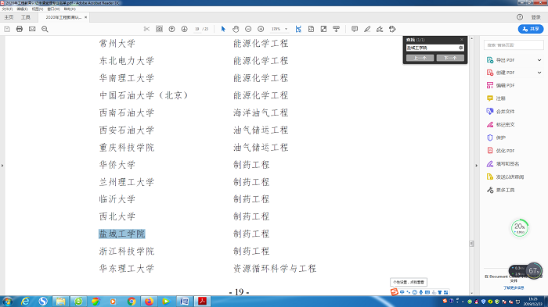Viewport: 548px width, 307px height.
Task: Open the zoom level 179% dropdown
Action: 287,29
